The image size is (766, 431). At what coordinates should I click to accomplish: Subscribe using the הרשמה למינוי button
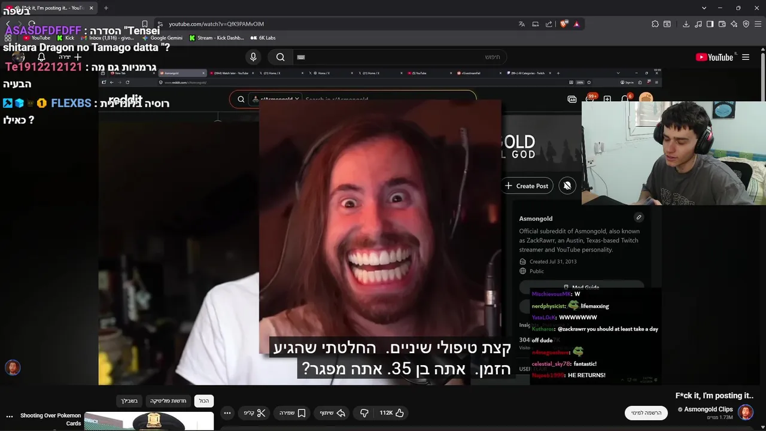646,412
